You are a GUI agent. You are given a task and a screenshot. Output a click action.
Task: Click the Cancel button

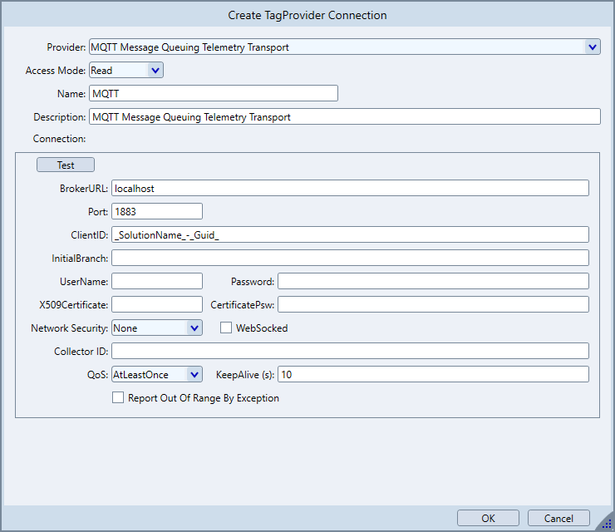[x=558, y=518]
